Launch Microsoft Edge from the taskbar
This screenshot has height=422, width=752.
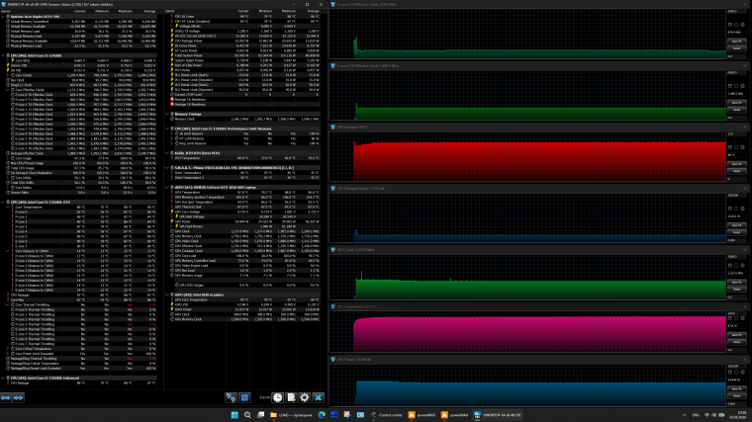322,415
